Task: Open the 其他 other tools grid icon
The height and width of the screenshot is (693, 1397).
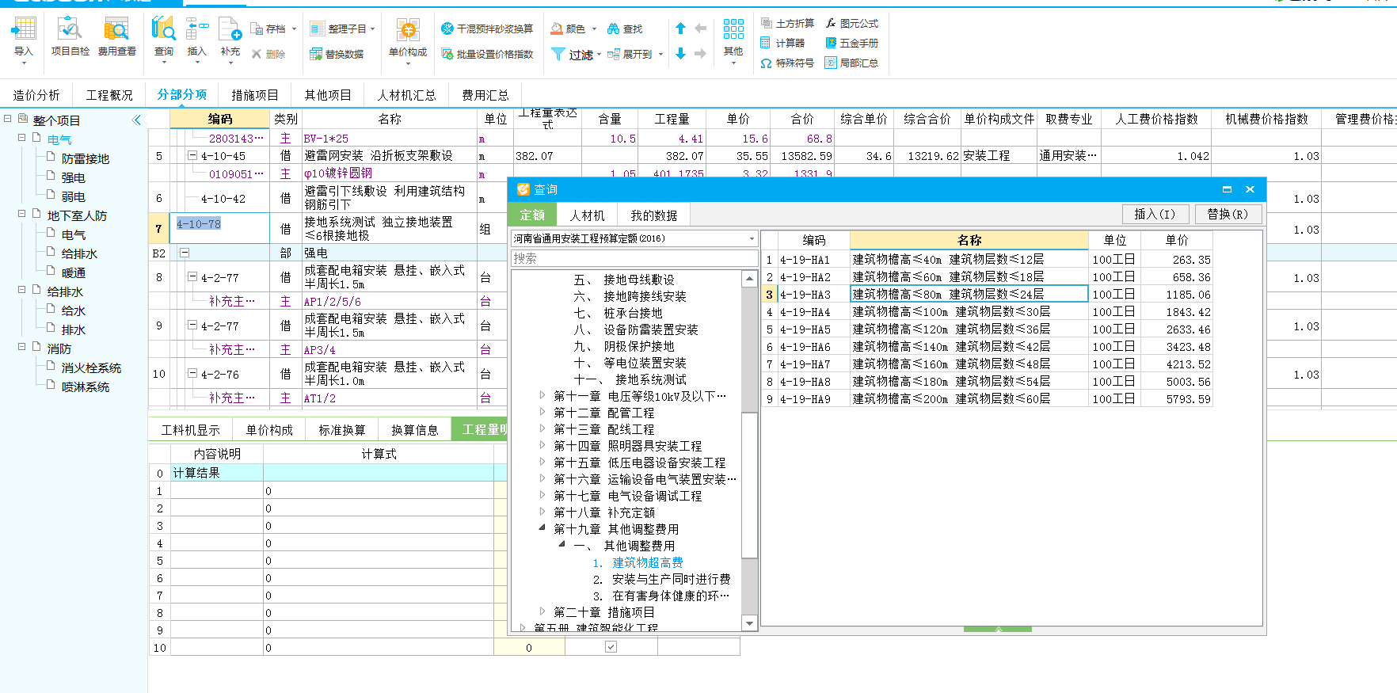Action: [733, 29]
